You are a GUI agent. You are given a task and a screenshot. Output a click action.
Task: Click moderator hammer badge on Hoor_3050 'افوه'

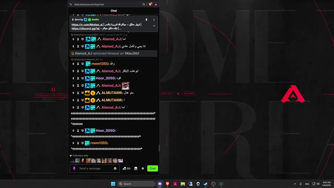coord(87,78)
